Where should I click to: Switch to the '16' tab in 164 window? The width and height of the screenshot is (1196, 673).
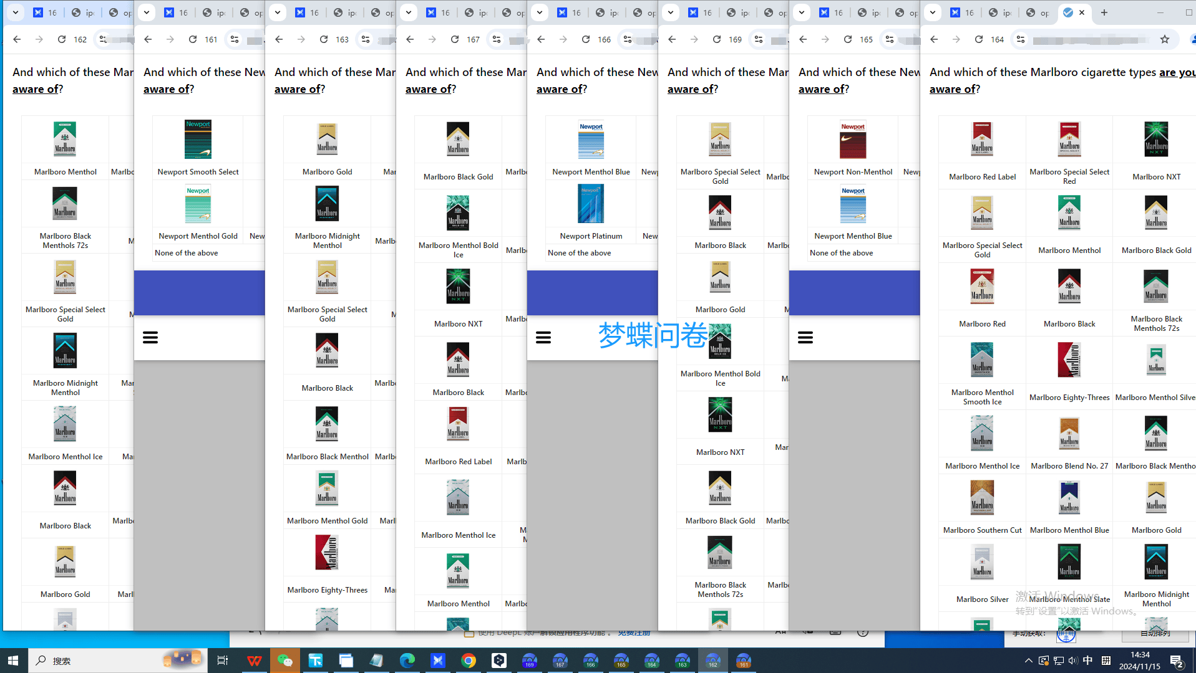(961, 12)
